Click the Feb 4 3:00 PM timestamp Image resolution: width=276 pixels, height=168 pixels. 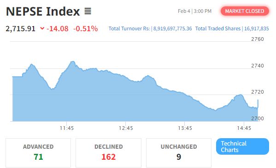[194, 11]
